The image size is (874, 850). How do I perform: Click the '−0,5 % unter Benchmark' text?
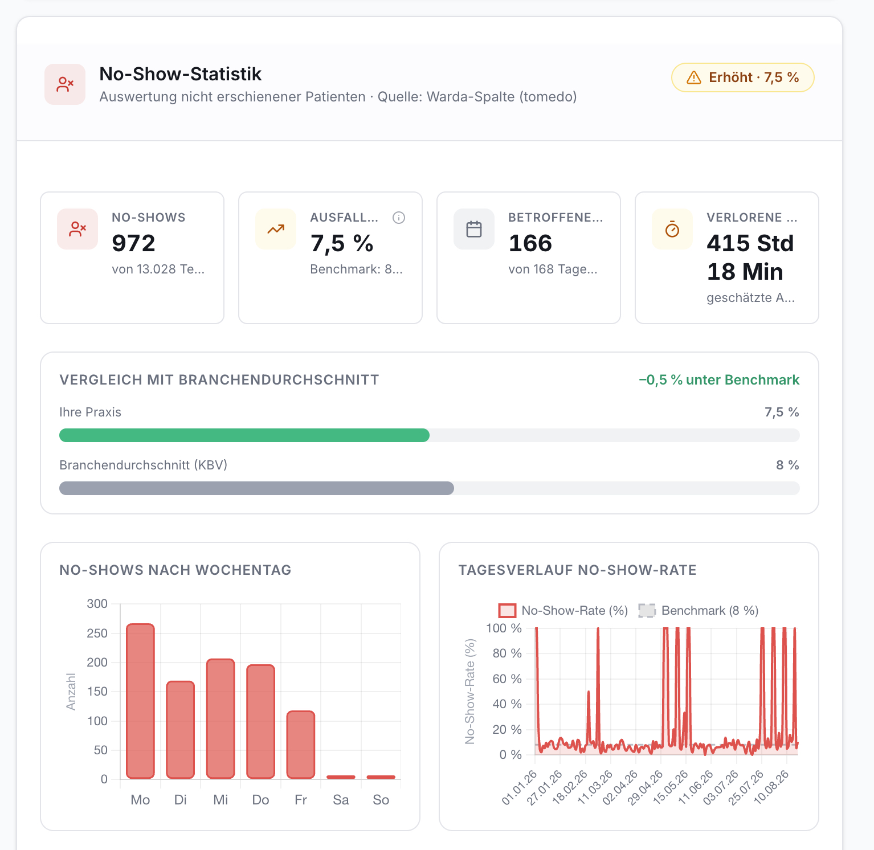point(719,380)
